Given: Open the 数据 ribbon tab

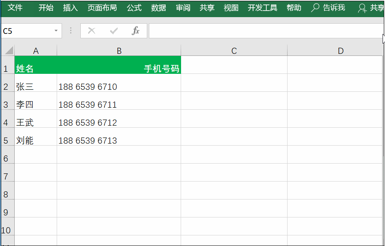Looking at the screenshot, I should (158, 8).
